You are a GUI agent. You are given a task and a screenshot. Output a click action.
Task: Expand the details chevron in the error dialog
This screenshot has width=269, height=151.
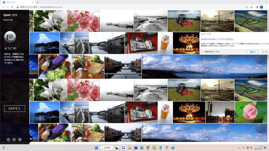202,52
